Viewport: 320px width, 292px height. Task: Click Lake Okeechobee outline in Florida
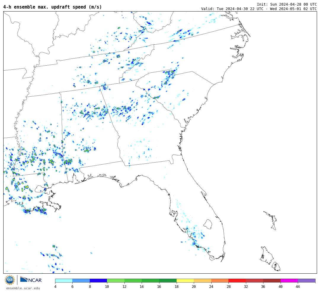pos(208,224)
